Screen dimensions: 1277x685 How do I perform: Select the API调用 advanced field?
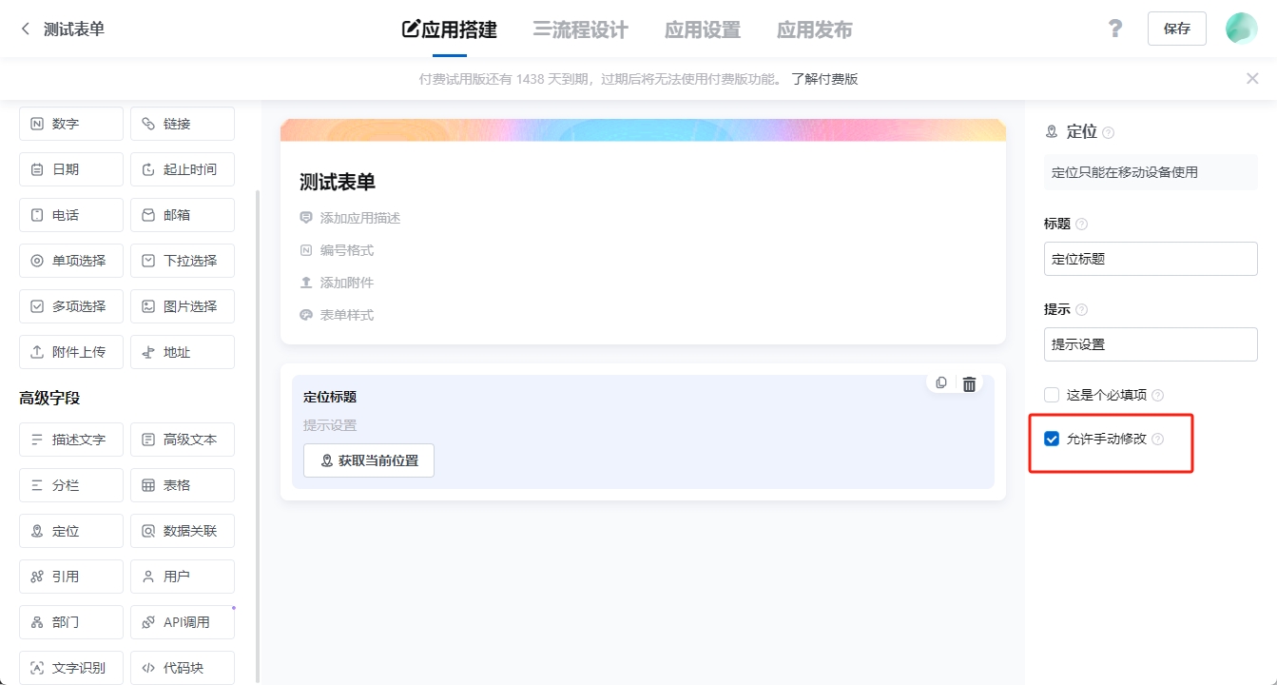point(182,621)
